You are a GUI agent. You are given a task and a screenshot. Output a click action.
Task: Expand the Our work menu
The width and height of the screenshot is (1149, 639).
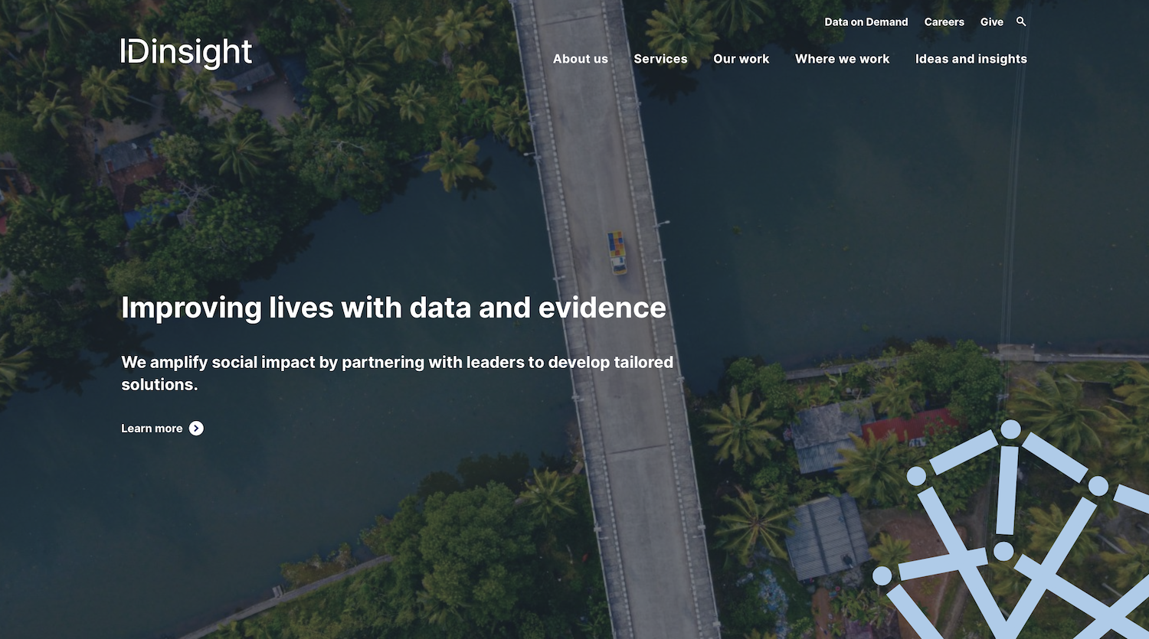click(741, 59)
